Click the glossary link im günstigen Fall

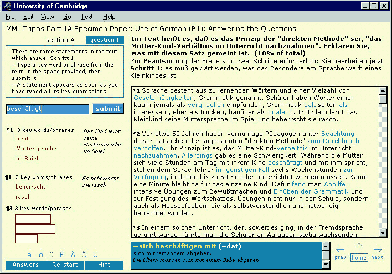point(243,170)
